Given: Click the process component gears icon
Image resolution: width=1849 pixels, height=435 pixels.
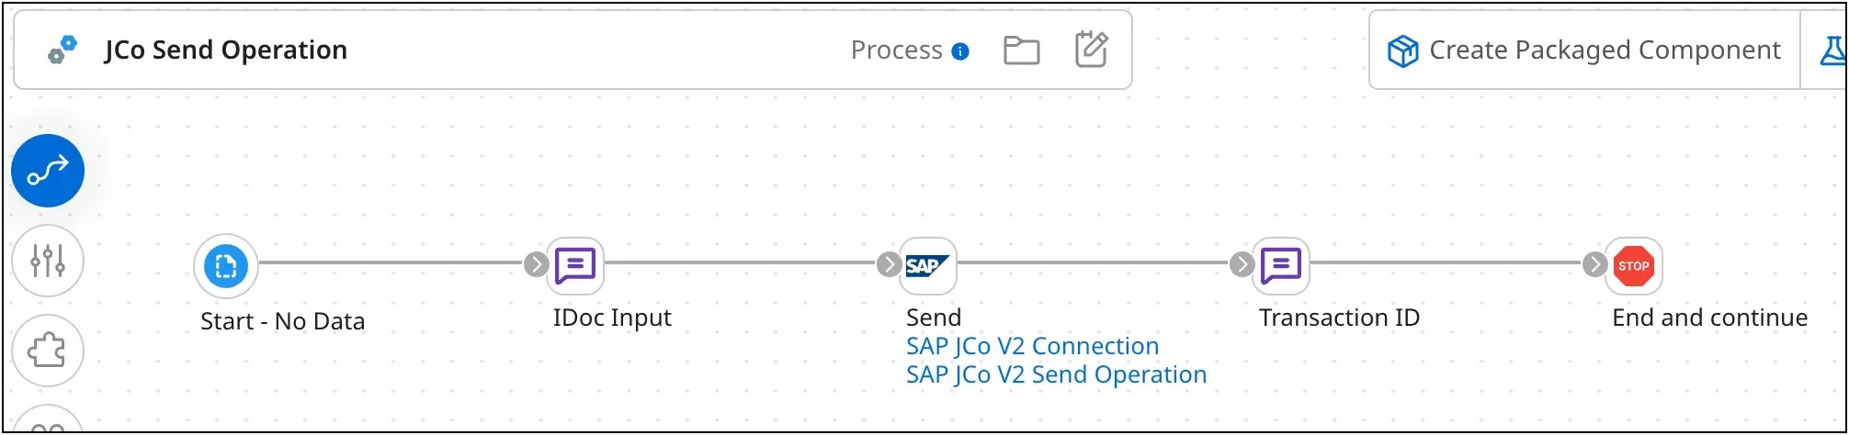Looking at the screenshot, I should click(62, 50).
